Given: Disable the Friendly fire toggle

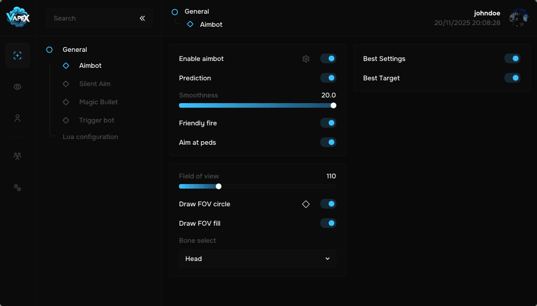Looking at the screenshot, I should (328, 123).
